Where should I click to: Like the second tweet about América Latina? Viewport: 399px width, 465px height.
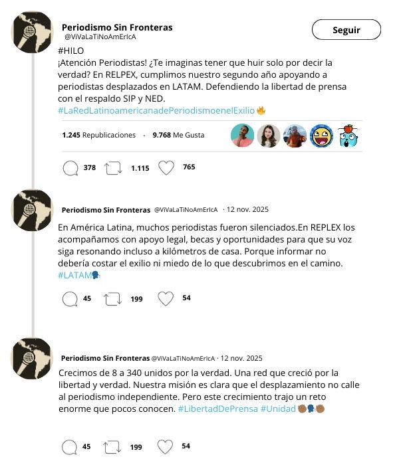pos(166,299)
